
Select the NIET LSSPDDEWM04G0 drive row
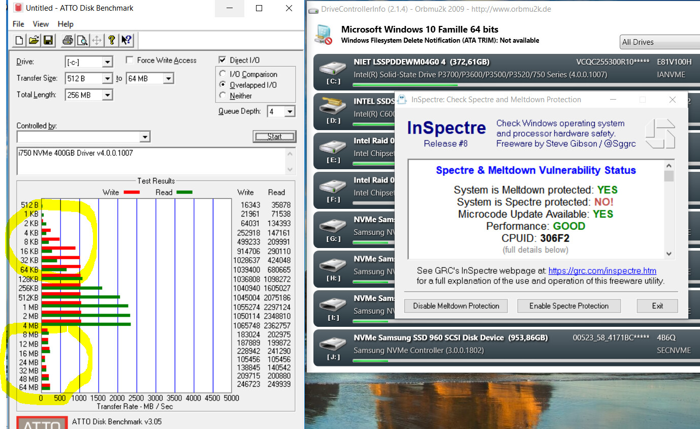coord(506,72)
